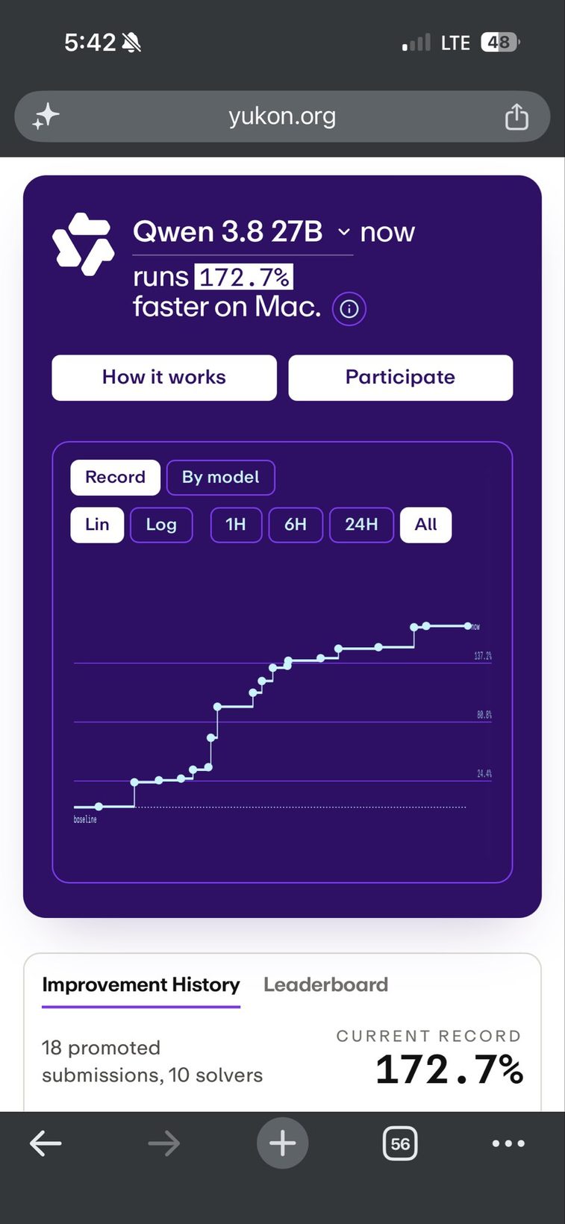565x1224 pixels.
Task: Tap the sparkle assistant icon in address bar
Action: [46, 116]
